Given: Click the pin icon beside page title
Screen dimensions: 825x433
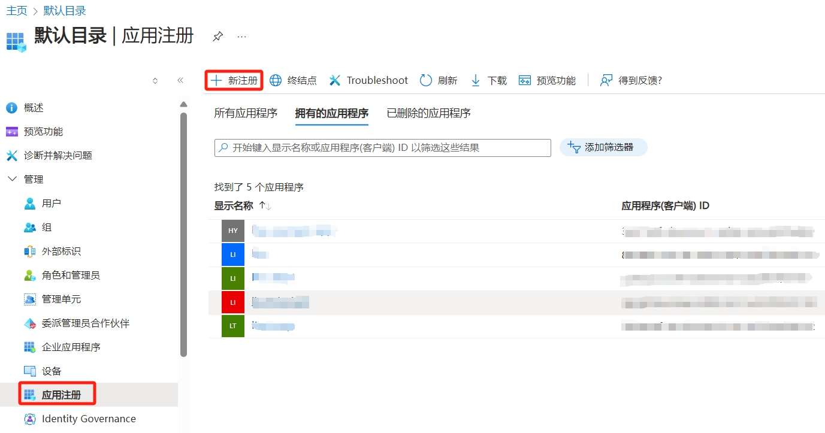Looking at the screenshot, I should pyautogui.click(x=218, y=37).
